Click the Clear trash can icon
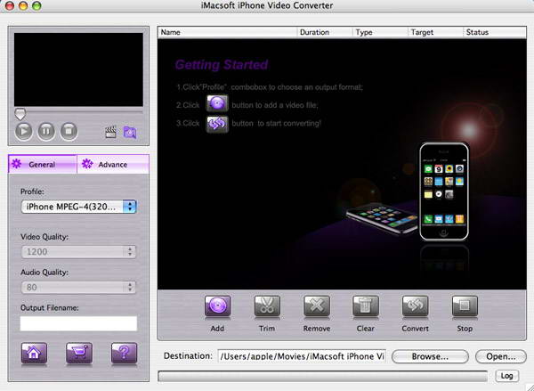 pyautogui.click(x=366, y=305)
